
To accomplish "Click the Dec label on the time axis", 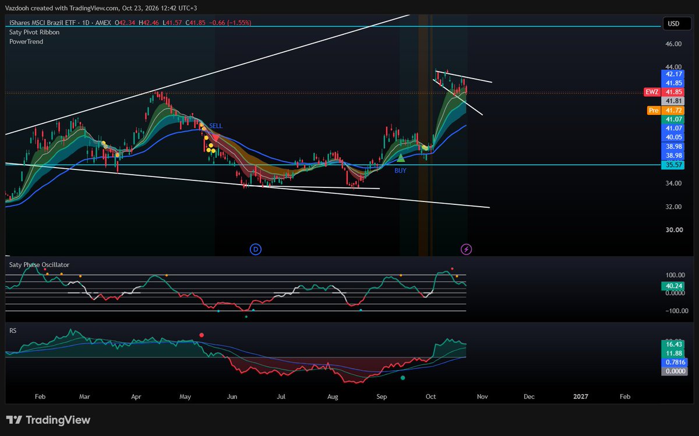I will pyautogui.click(x=529, y=396).
